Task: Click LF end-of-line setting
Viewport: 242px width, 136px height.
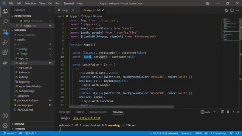Action: point(206,133)
